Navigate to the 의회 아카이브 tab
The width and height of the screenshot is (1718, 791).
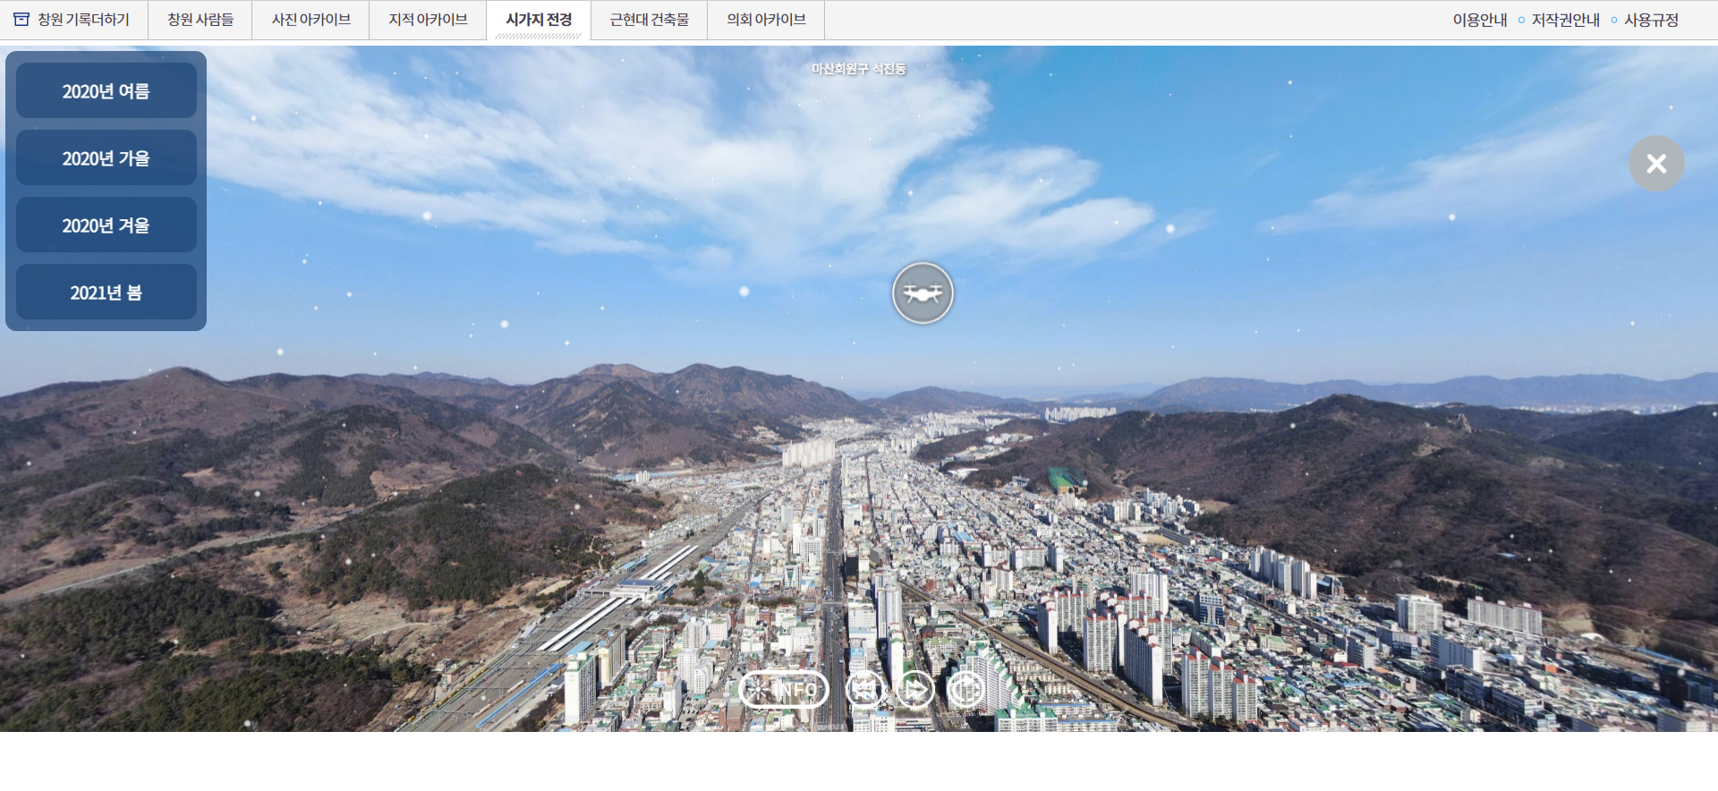pos(766,20)
